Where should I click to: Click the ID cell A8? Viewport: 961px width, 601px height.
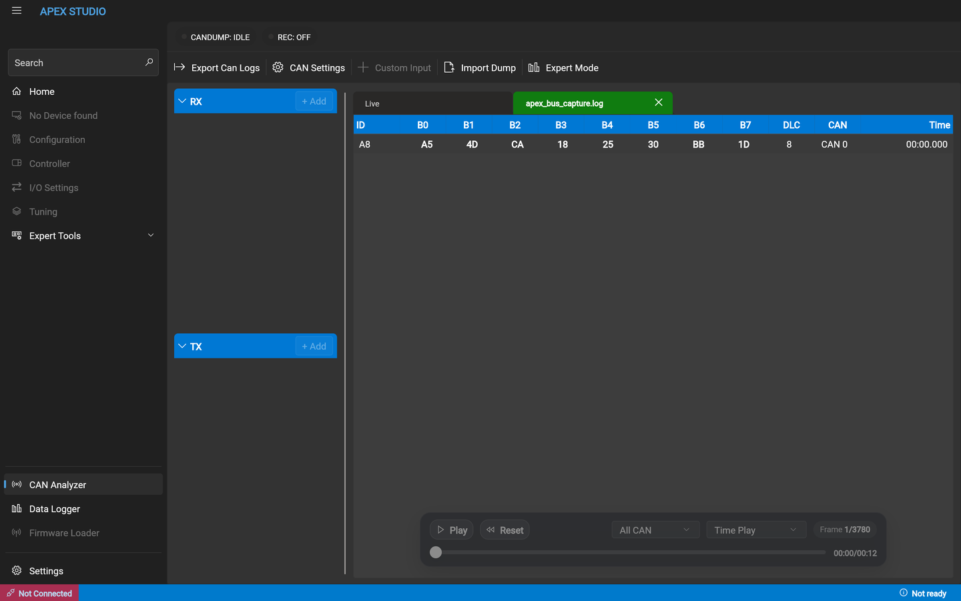[365, 144]
